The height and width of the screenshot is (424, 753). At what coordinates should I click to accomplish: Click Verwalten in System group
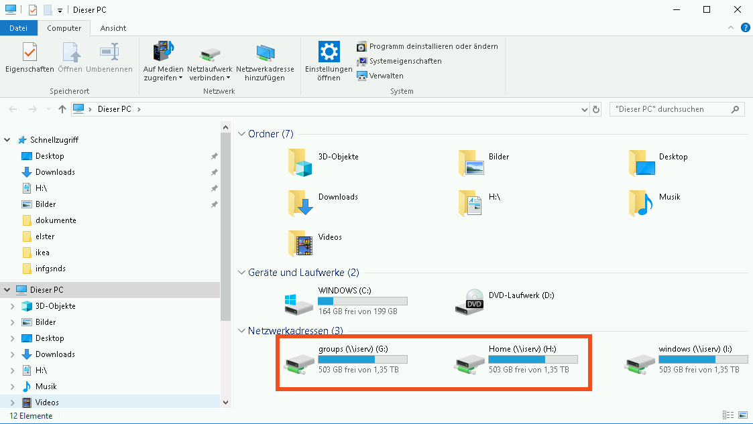[380, 76]
